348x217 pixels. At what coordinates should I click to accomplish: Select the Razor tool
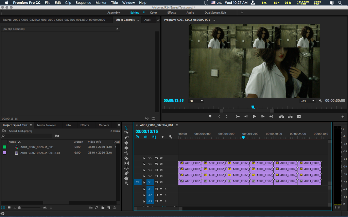coord(126,158)
